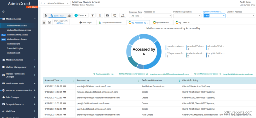Screen dimensions: 256x118
Task: Expand the Public Folder Audit section
Action: (x=35, y=83)
